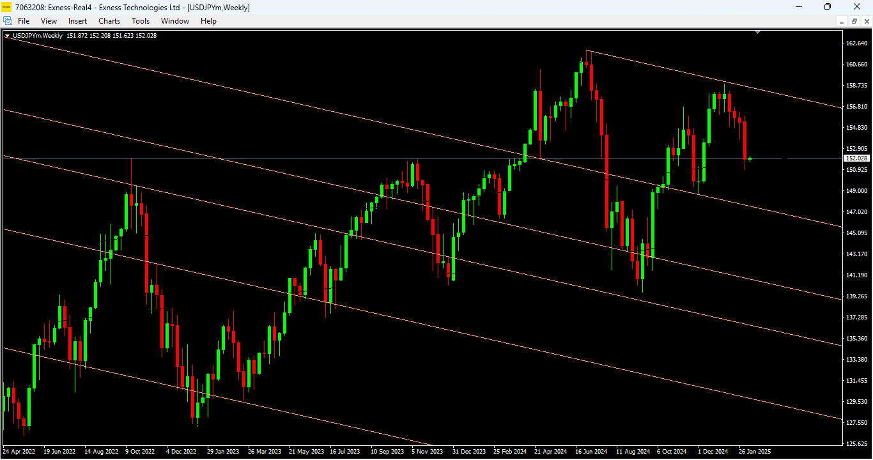Image resolution: width=873 pixels, height=460 pixels.
Task: Click the 145.095 price on the scale
Action: 856,233
